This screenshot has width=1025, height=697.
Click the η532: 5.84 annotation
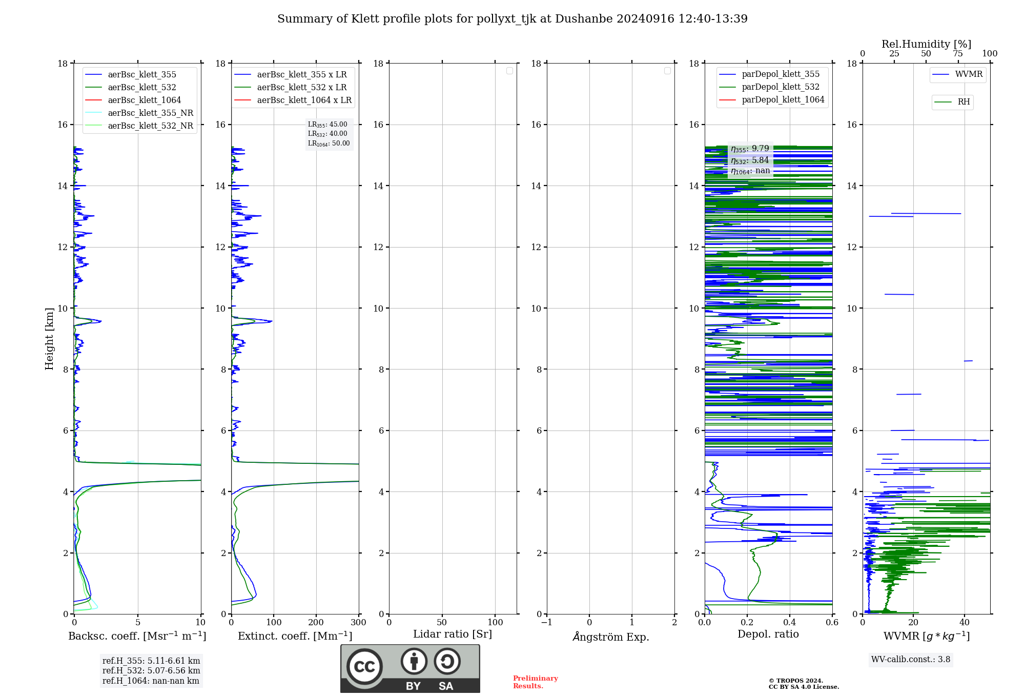coord(750,160)
